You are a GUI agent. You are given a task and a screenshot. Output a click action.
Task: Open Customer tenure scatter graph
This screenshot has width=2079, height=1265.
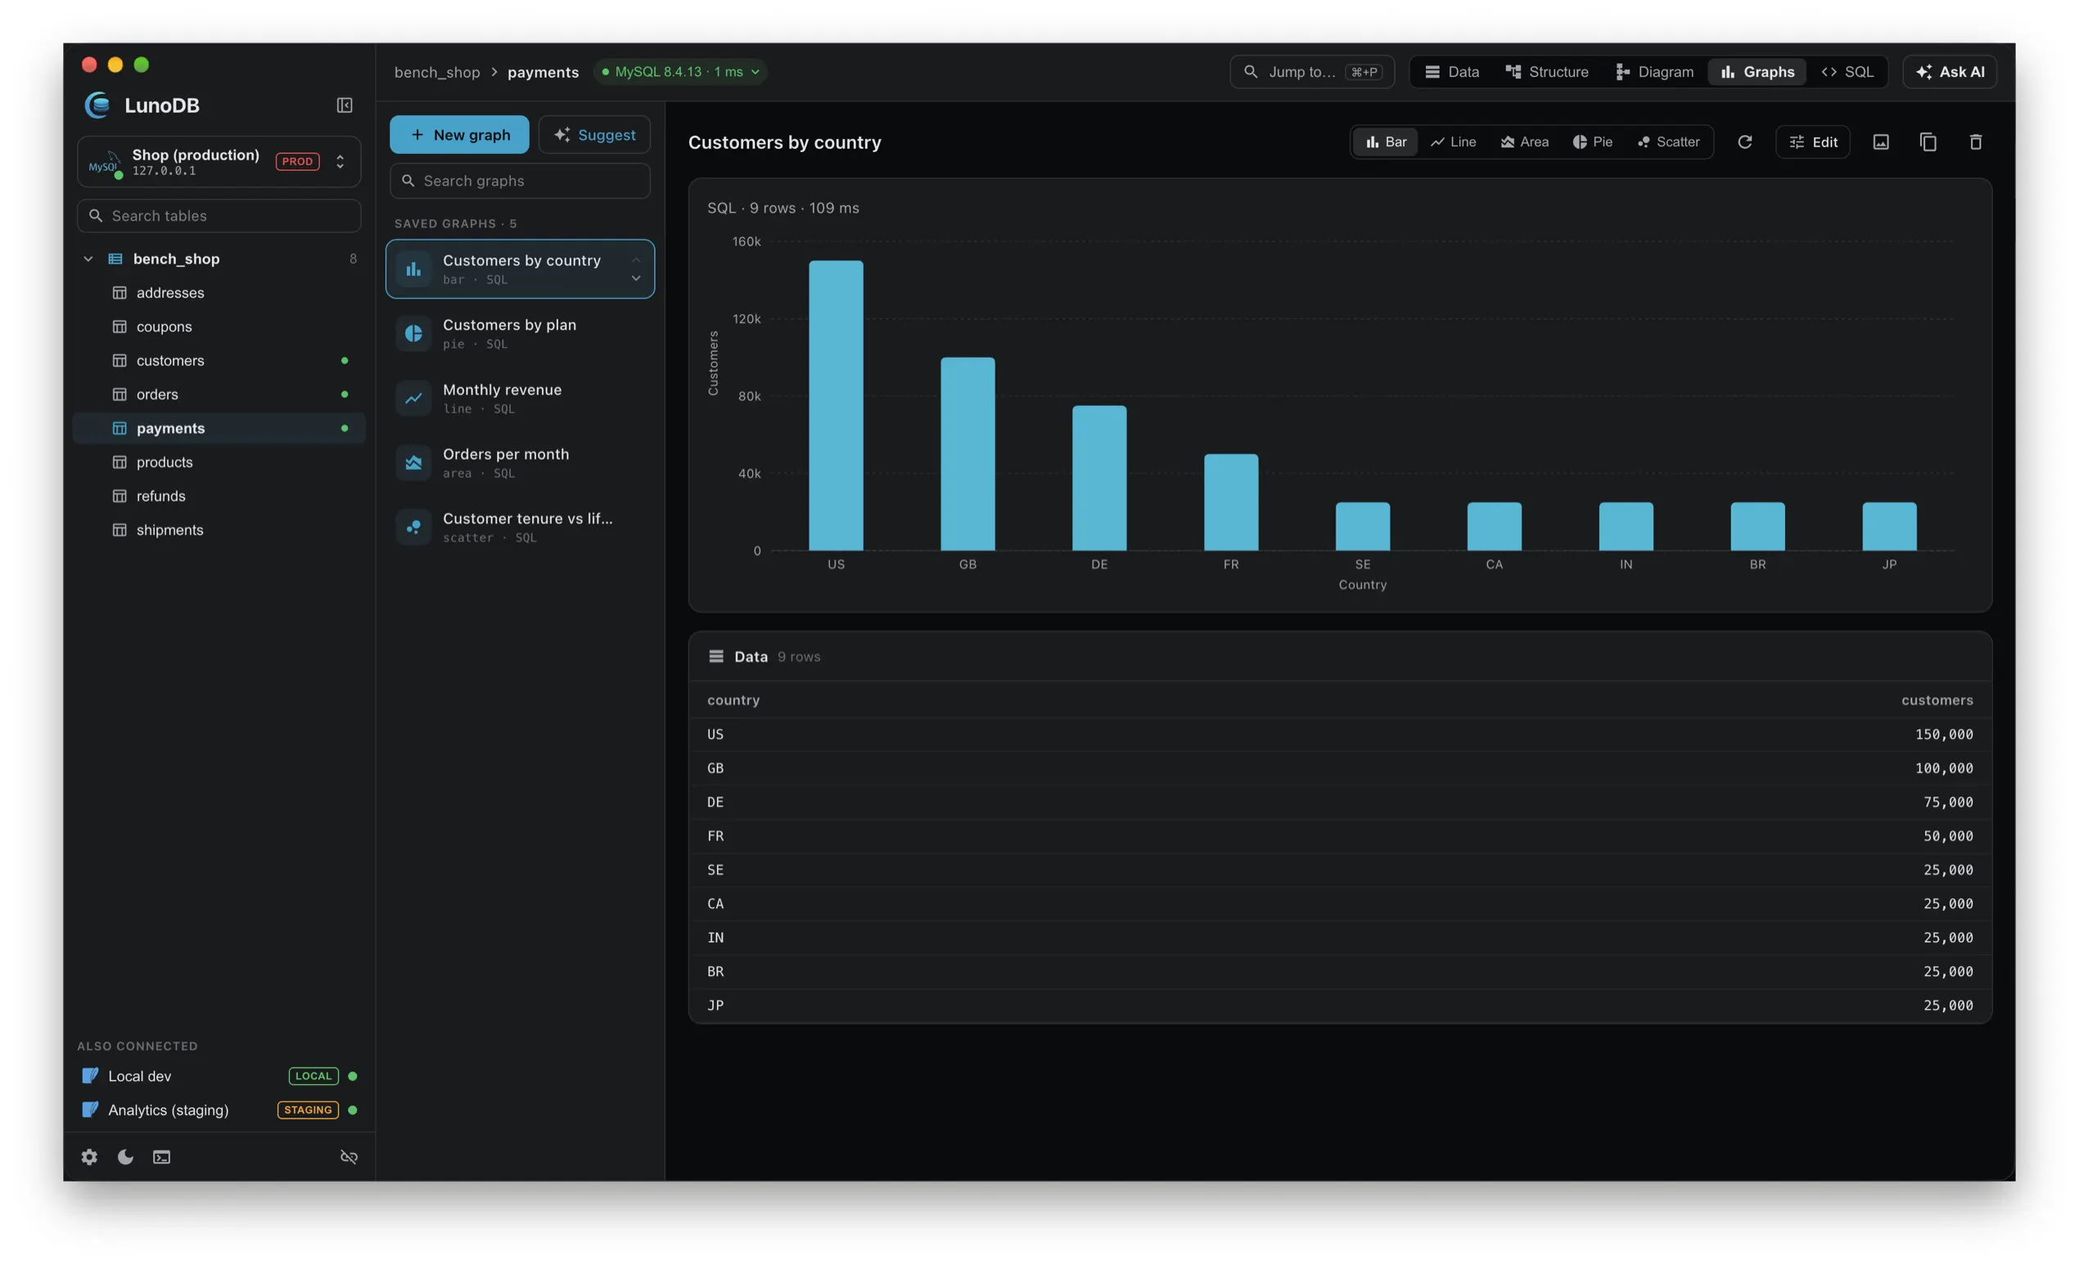(x=520, y=527)
